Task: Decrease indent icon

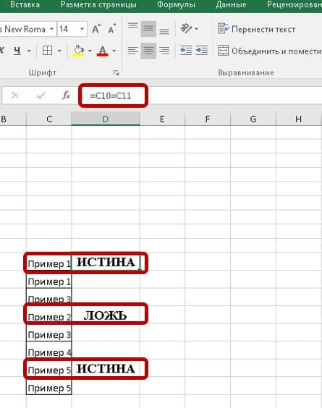Action: coord(186,50)
